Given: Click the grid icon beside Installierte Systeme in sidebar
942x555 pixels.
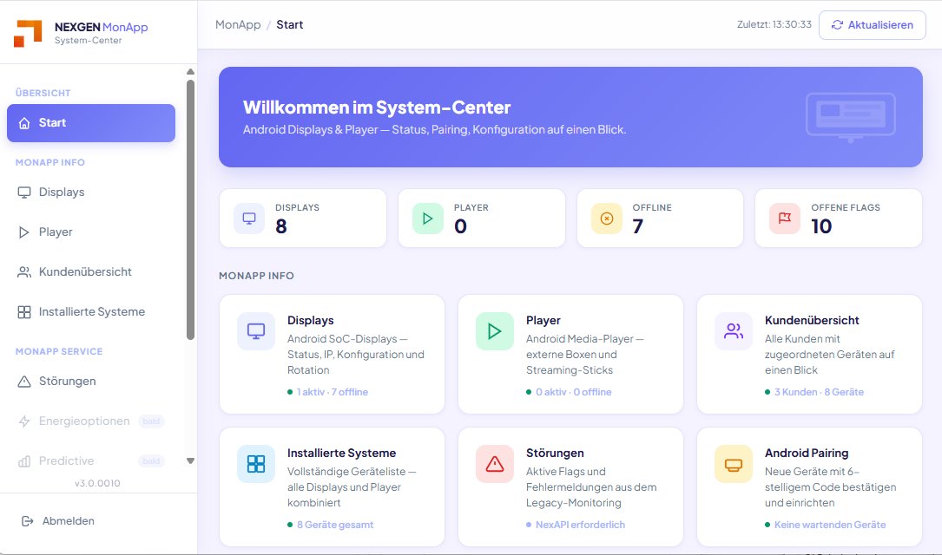Looking at the screenshot, I should [x=24, y=312].
